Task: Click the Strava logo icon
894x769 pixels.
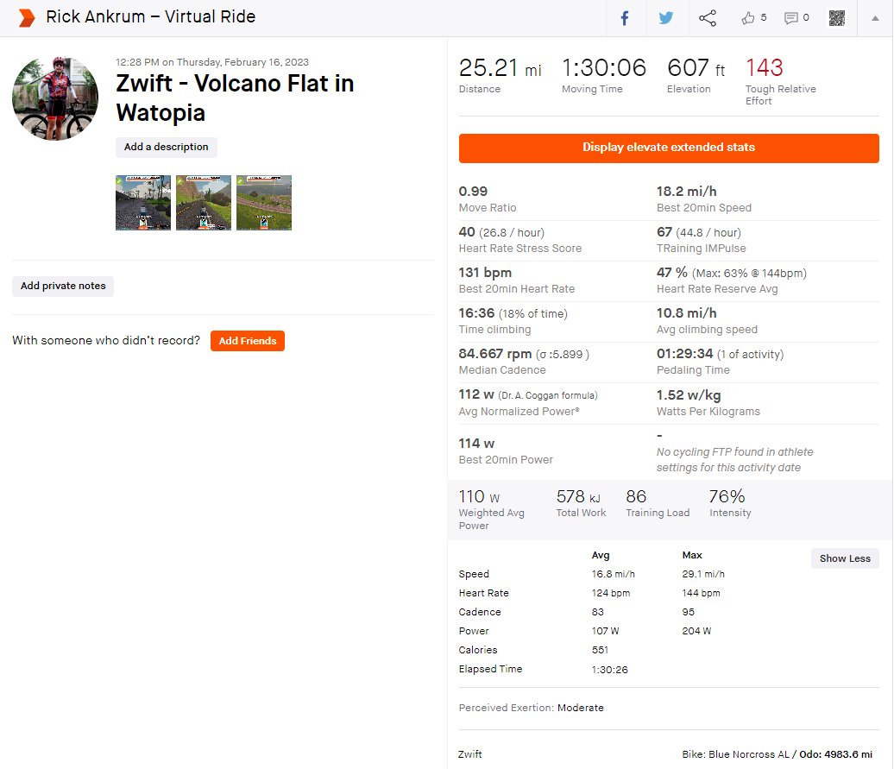Action: (x=27, y=17)
